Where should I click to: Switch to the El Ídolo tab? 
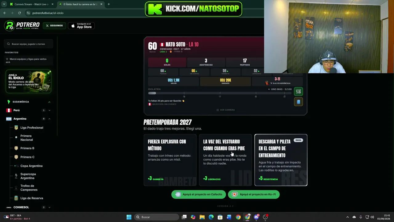[x=80, y=4]
